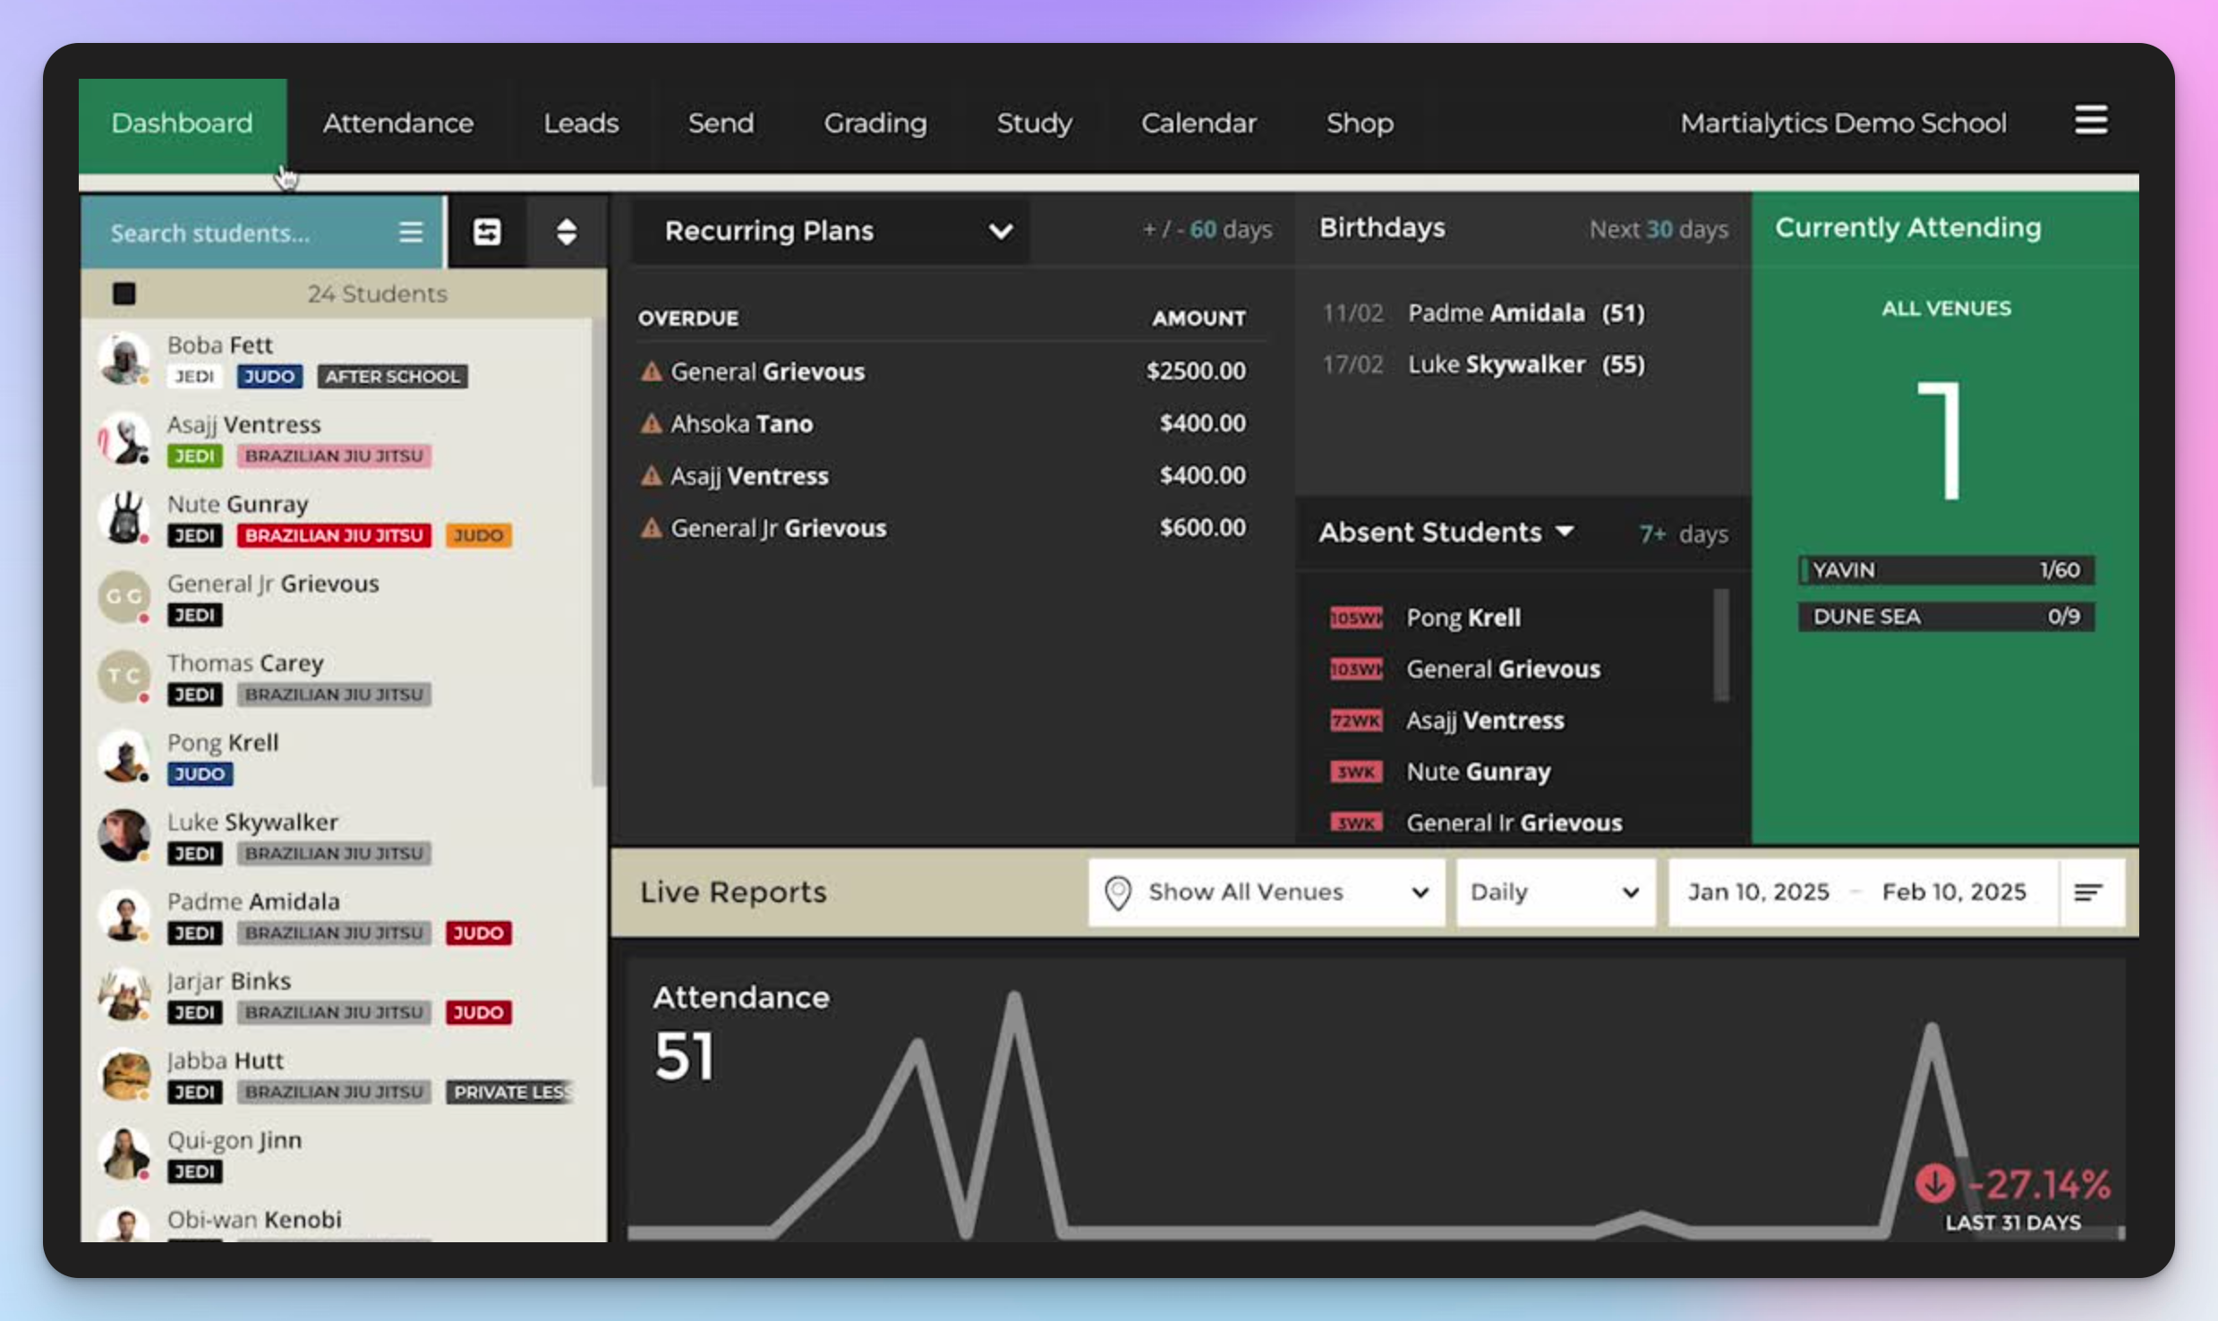Click General Grievous in Absent Students
Screen dimensions: 2218x1321
click(1503, 669)
